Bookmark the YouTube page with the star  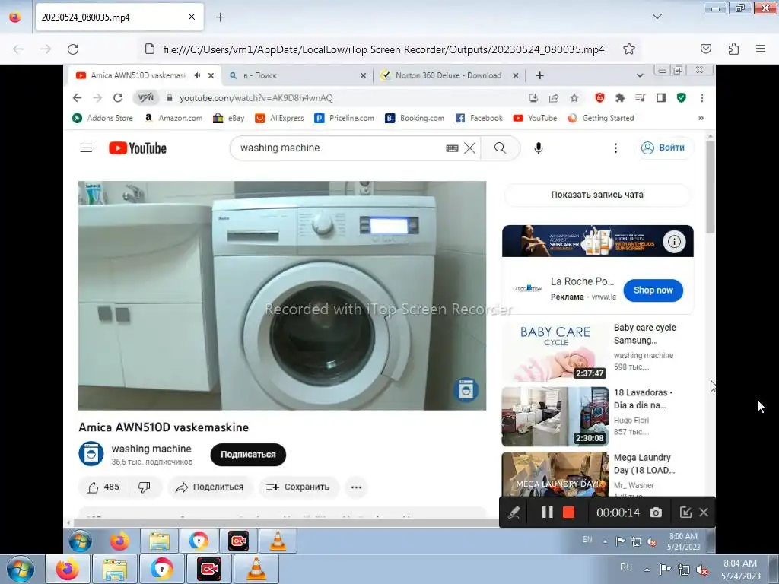click(574, 98)
